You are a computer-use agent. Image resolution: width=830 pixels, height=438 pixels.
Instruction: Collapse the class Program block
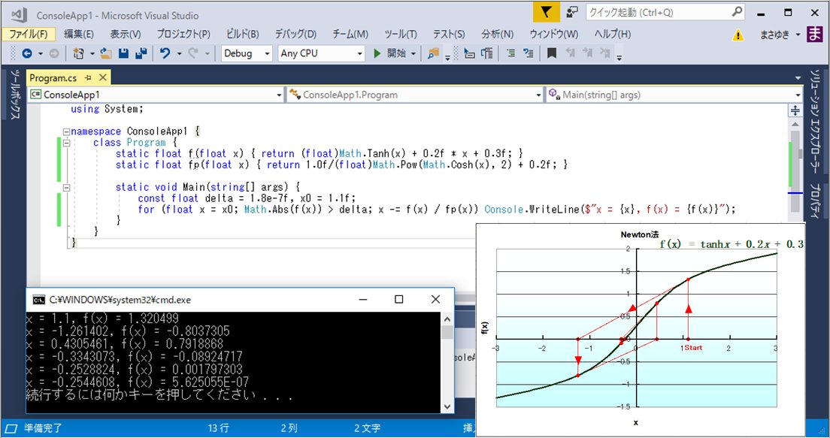[65, 143]
